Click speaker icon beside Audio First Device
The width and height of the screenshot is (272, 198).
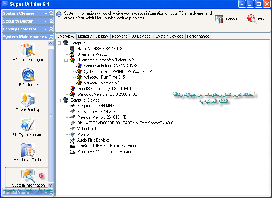[72, 140]
